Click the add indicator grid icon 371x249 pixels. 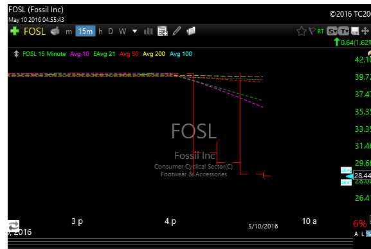click(163, 31)
